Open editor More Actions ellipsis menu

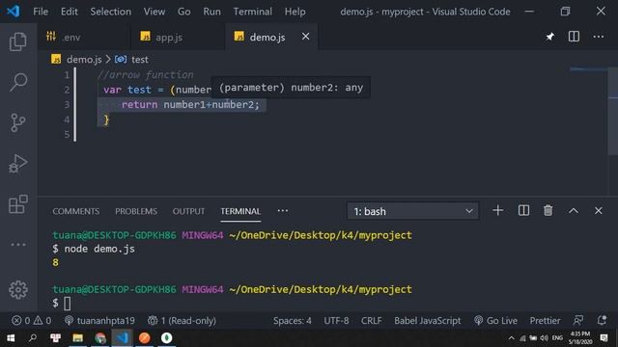(x=599, y=37)
